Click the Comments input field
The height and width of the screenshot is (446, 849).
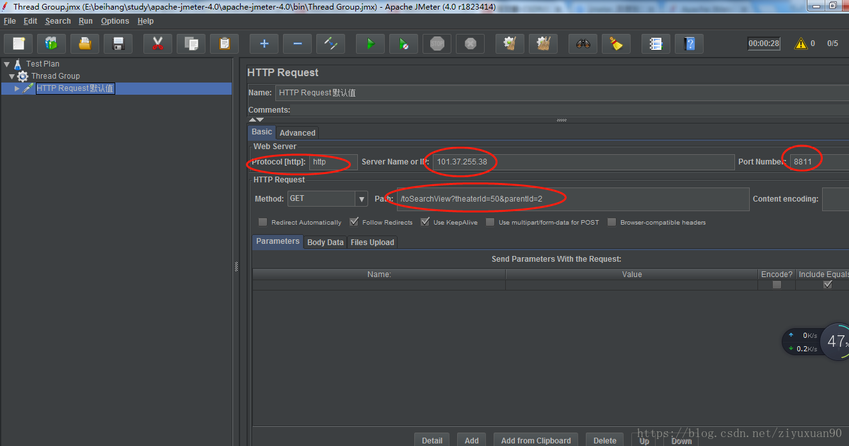570,110
